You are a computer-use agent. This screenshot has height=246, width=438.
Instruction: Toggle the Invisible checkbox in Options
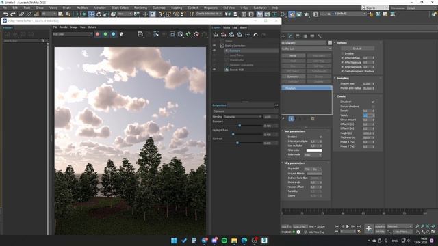coord(342,53)
